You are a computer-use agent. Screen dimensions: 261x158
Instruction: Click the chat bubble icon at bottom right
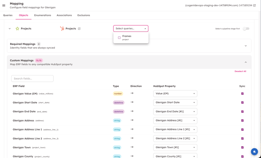point(254,152)
